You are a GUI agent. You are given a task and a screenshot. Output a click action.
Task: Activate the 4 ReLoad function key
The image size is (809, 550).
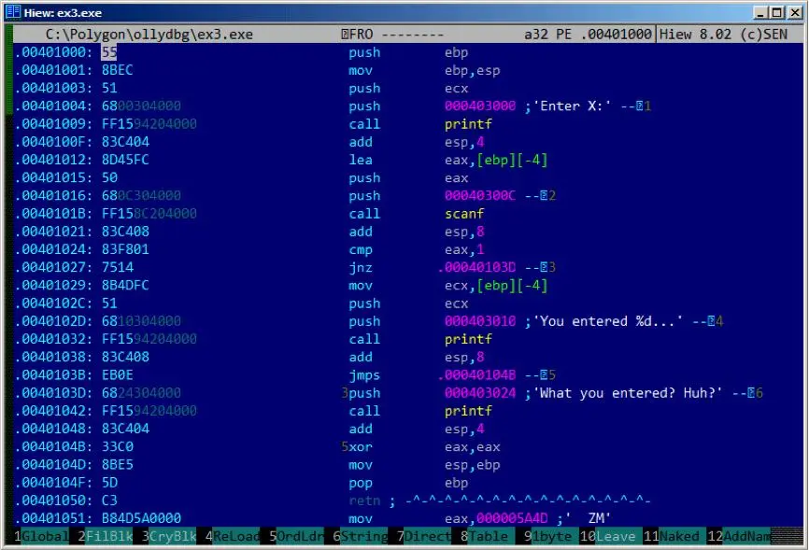tap(233, 537)
